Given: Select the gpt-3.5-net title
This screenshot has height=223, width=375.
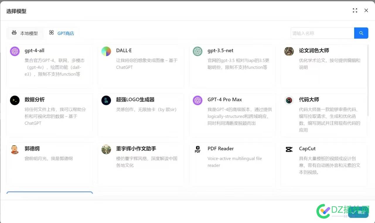Looking at the screenshot, I should (220, 50).
